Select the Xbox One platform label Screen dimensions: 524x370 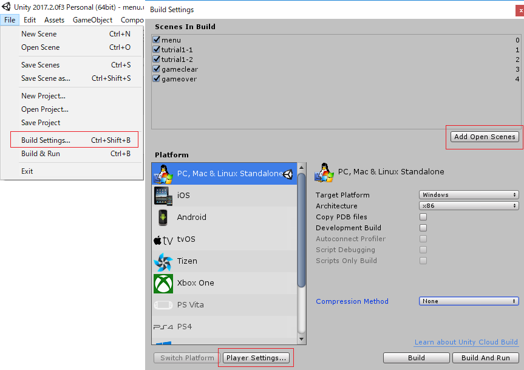click(196, 283)
